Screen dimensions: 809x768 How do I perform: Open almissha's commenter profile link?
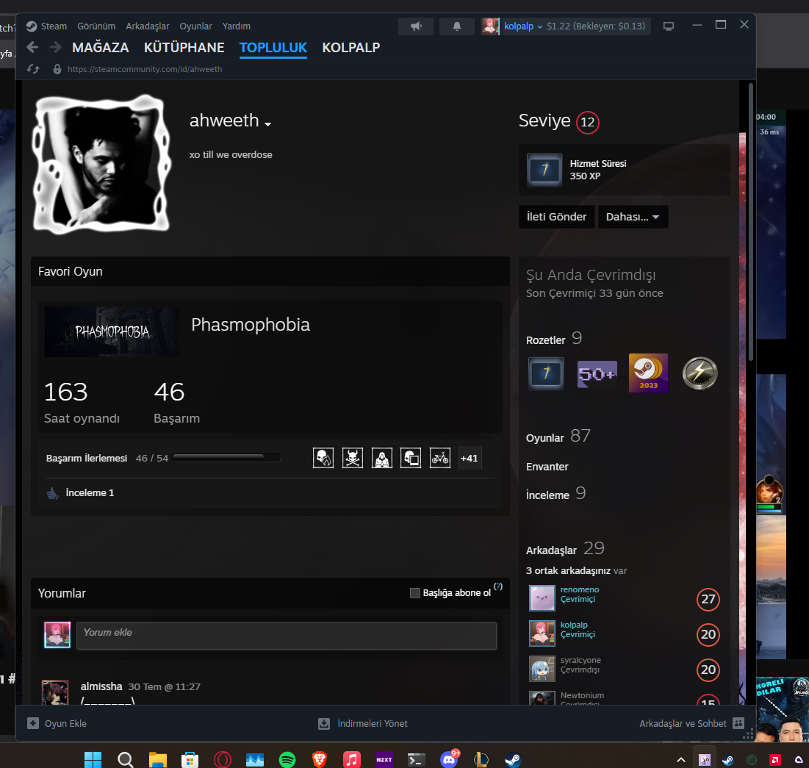point(101,686)
